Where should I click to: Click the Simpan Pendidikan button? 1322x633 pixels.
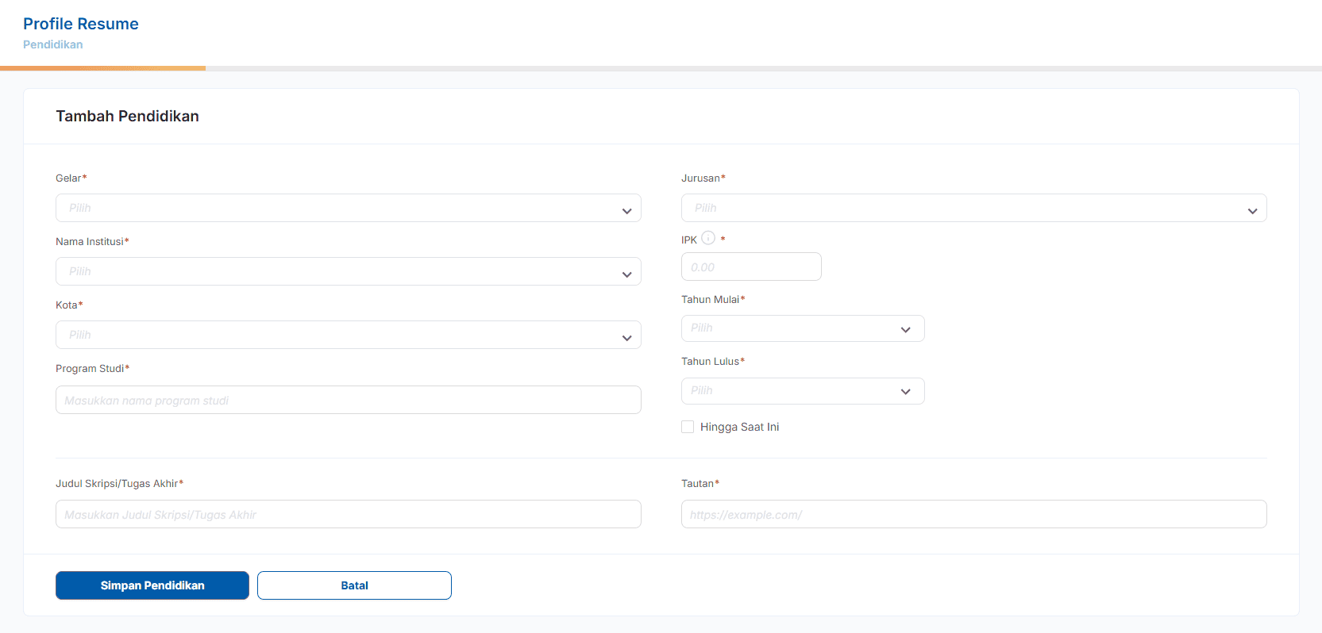coord(152,585)
